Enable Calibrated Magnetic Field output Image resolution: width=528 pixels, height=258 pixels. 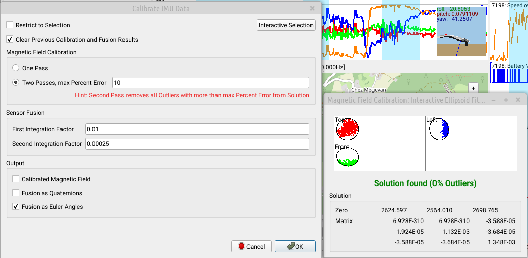[15, 179]
